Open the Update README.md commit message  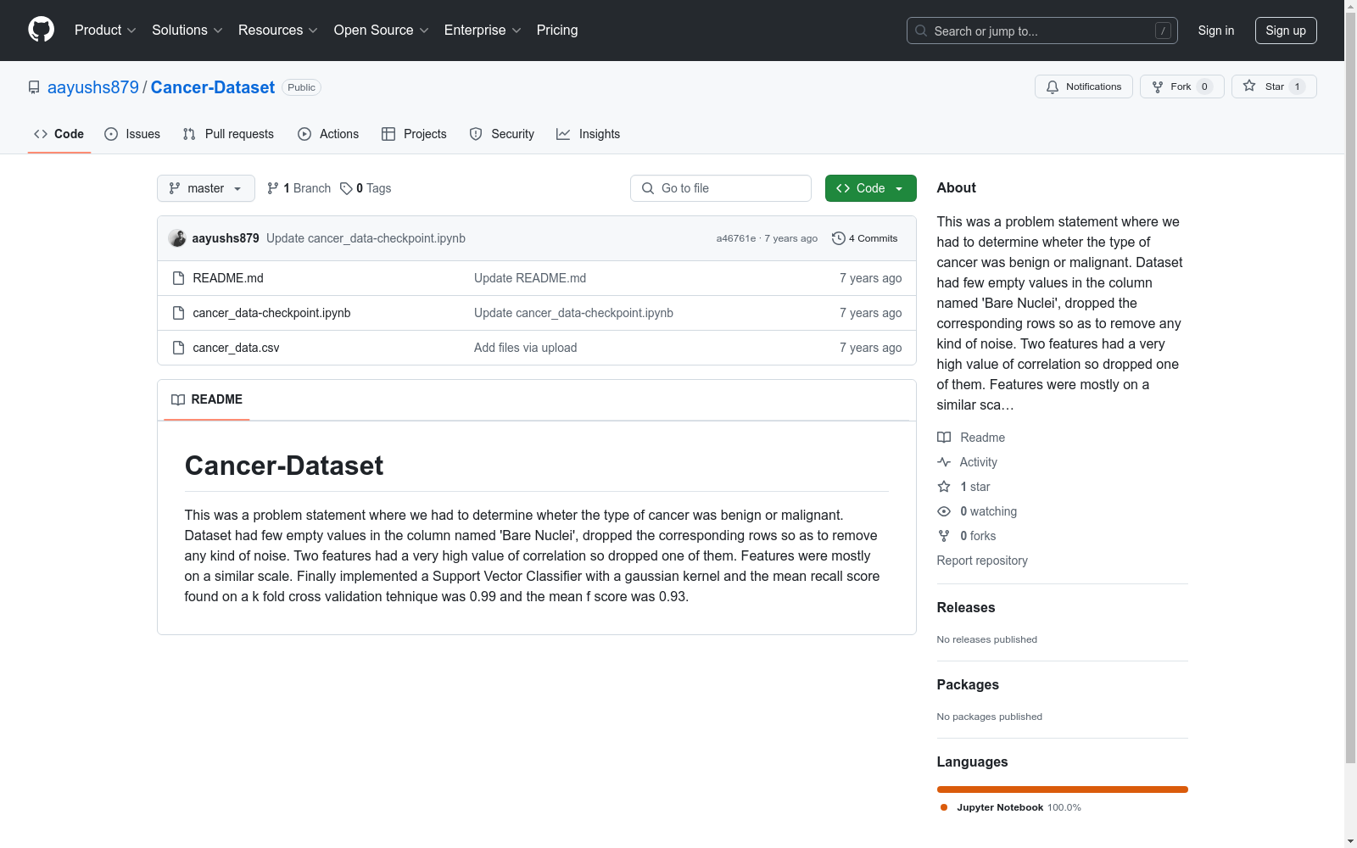[530, 278]
